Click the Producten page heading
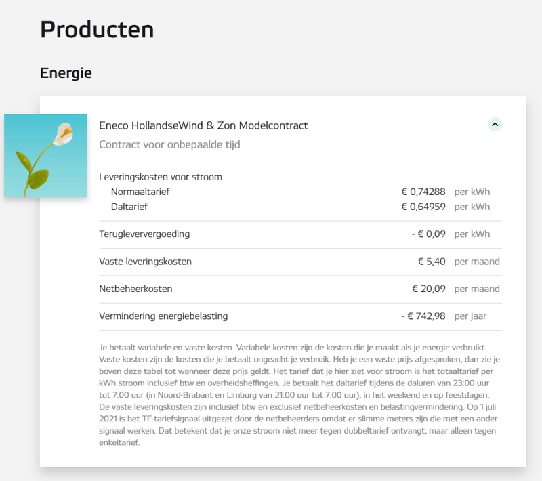The image size is (542, 481). point(97,30)
